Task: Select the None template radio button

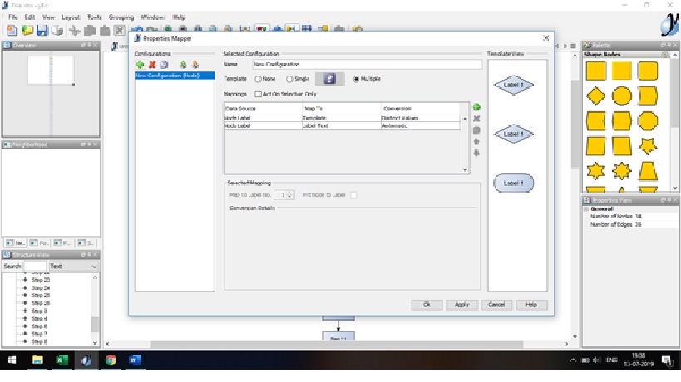Action: 259,79
